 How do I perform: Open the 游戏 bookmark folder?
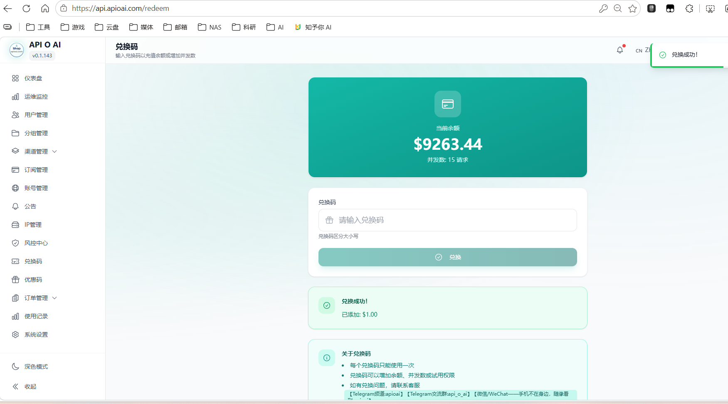point(72,27)
